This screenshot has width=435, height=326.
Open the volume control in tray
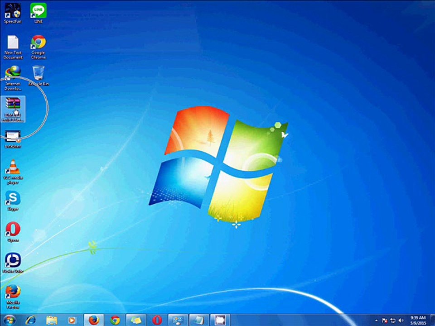point(401,321)
